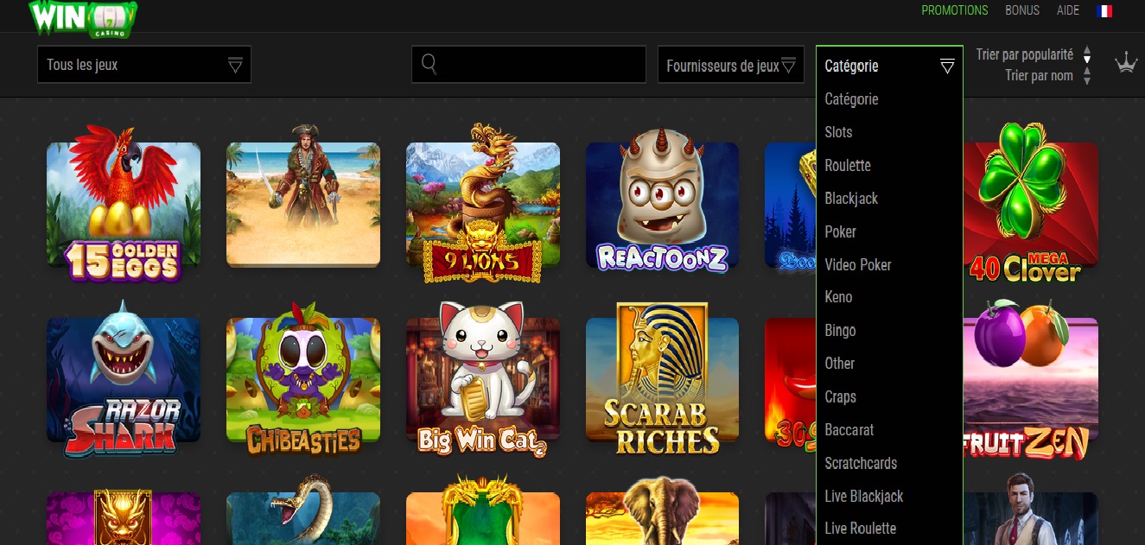
Task: Click the magnifying glass search icon
Action: point(429,65)
